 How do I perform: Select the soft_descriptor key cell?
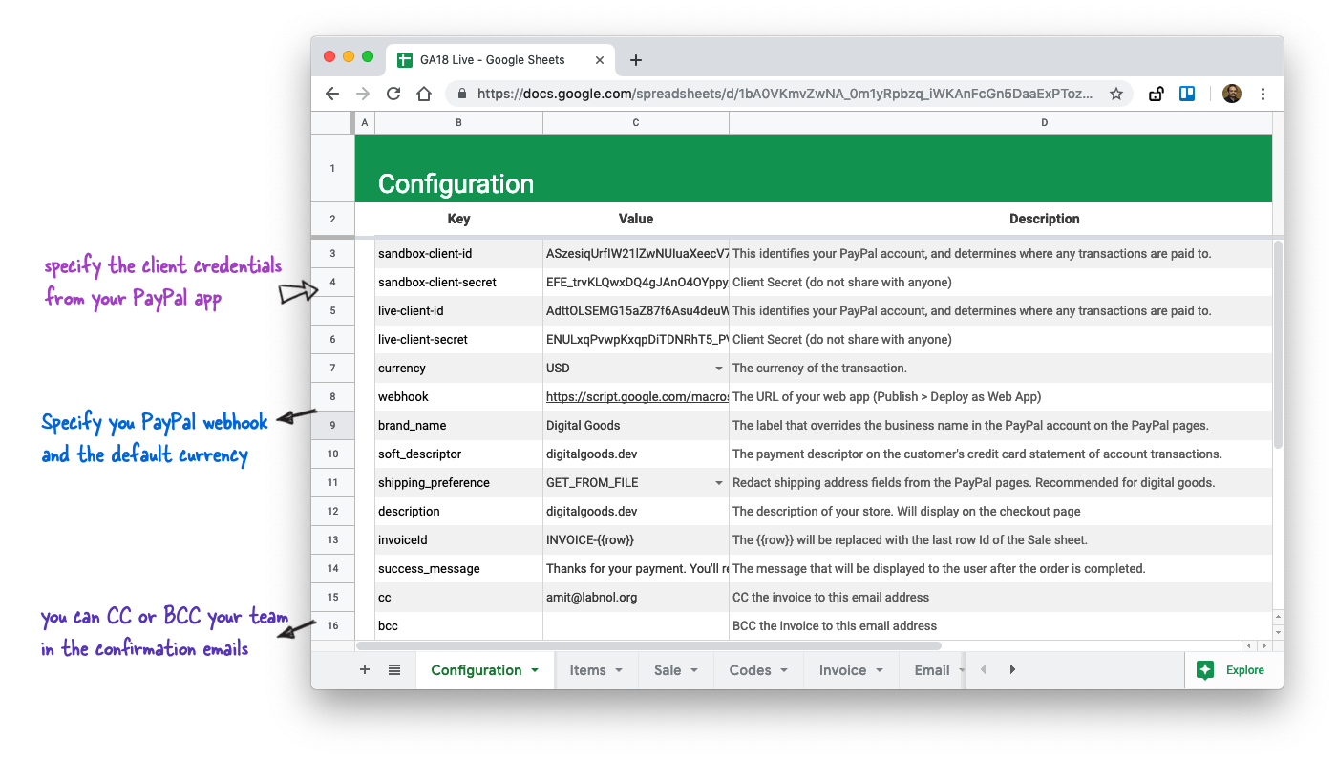click(459, 454)
